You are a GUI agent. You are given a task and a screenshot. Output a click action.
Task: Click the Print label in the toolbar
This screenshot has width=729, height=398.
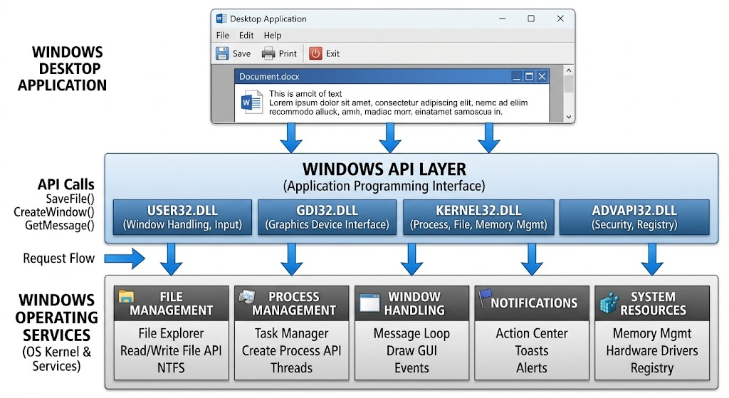(x=288, y=53)
